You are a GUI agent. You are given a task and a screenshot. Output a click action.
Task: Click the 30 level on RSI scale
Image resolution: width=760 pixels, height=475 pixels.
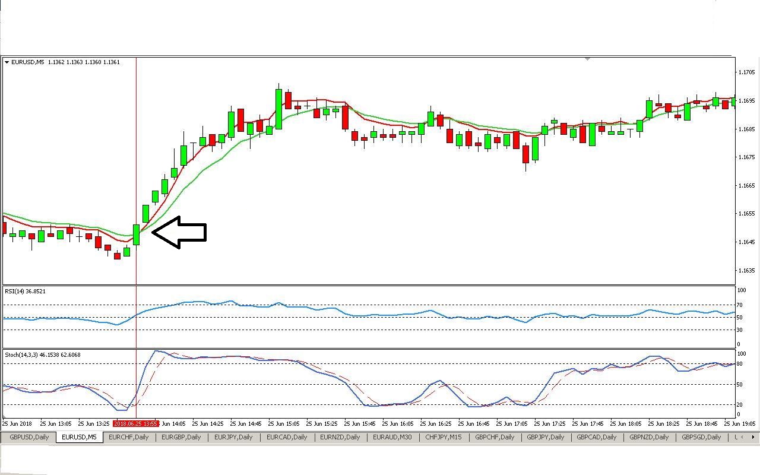pos(740,330)
